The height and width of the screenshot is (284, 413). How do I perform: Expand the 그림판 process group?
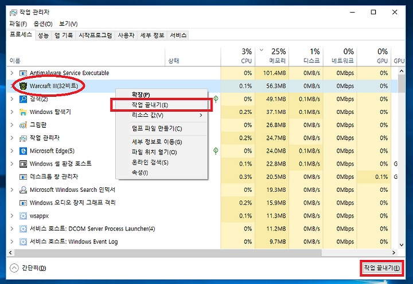pos(12,125)
